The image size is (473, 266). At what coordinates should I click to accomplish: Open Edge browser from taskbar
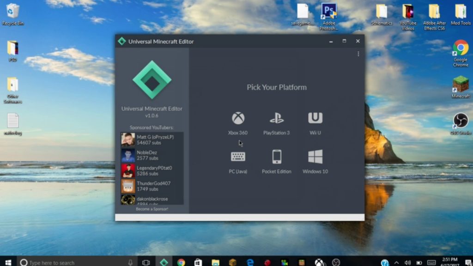click(250, 262)
